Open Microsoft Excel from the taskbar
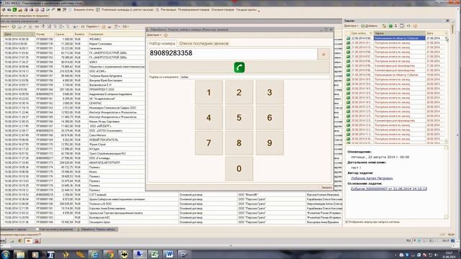The image size is (461, 259). (x=154, y=254)
